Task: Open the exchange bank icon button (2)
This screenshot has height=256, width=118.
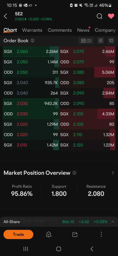Action: pyautogui.click(x=86, y=40)
